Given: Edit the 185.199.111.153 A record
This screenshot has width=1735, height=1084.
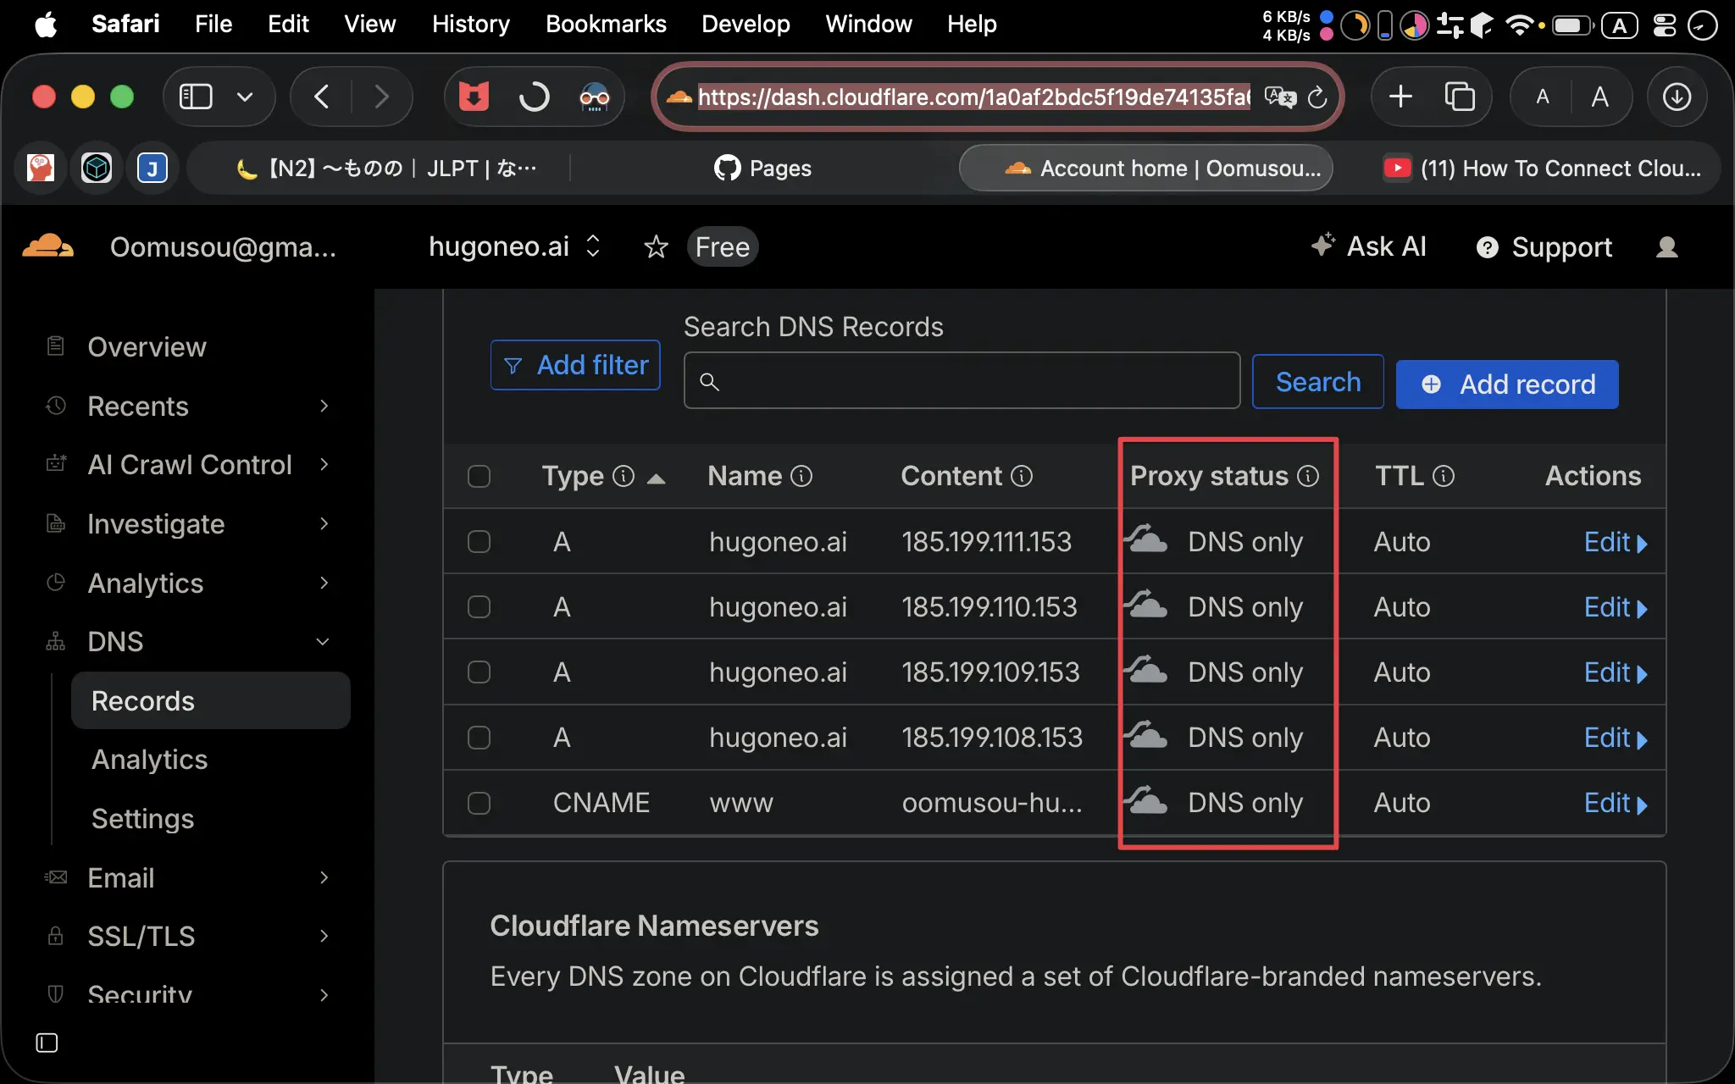Looking at the screenshot, I should pyautogui.click(x=1616, y=542).
